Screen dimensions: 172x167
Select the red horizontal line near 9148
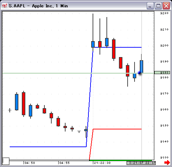(117, 129)
